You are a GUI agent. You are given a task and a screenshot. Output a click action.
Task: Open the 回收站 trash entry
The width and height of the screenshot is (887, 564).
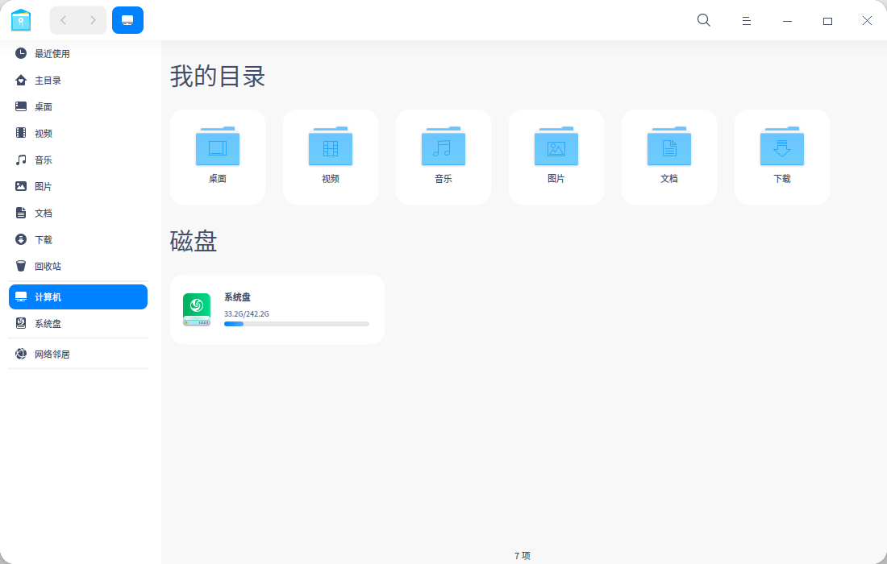pyautogui.click(x=78, y=266)
